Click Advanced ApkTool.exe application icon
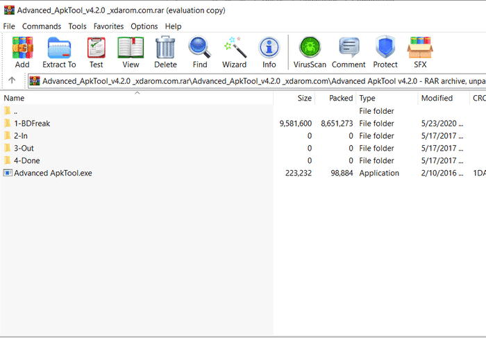The image size is (486, 338). pos(8,173)
